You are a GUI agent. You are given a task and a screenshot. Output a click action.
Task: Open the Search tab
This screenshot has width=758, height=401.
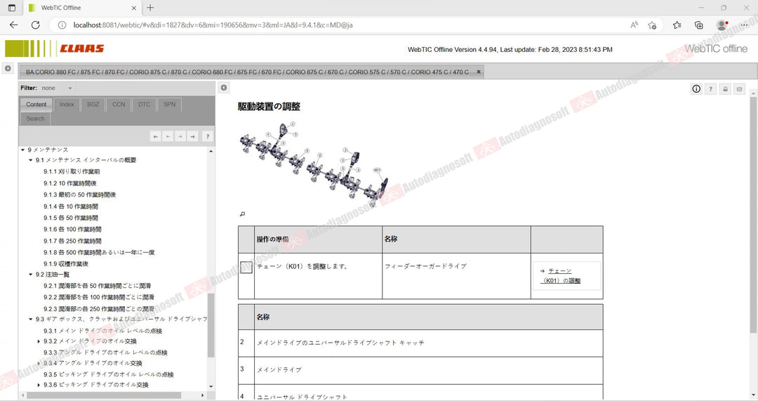35,119
